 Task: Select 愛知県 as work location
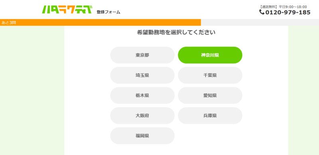(210, 95)
